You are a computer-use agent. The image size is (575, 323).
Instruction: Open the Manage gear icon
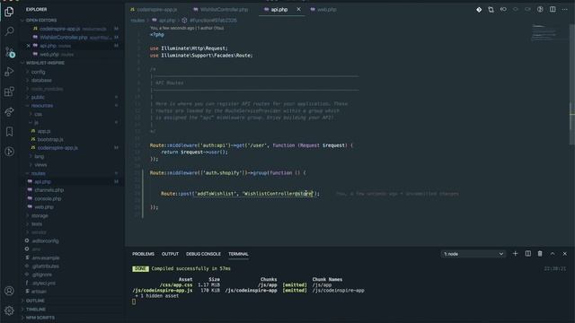9,310
